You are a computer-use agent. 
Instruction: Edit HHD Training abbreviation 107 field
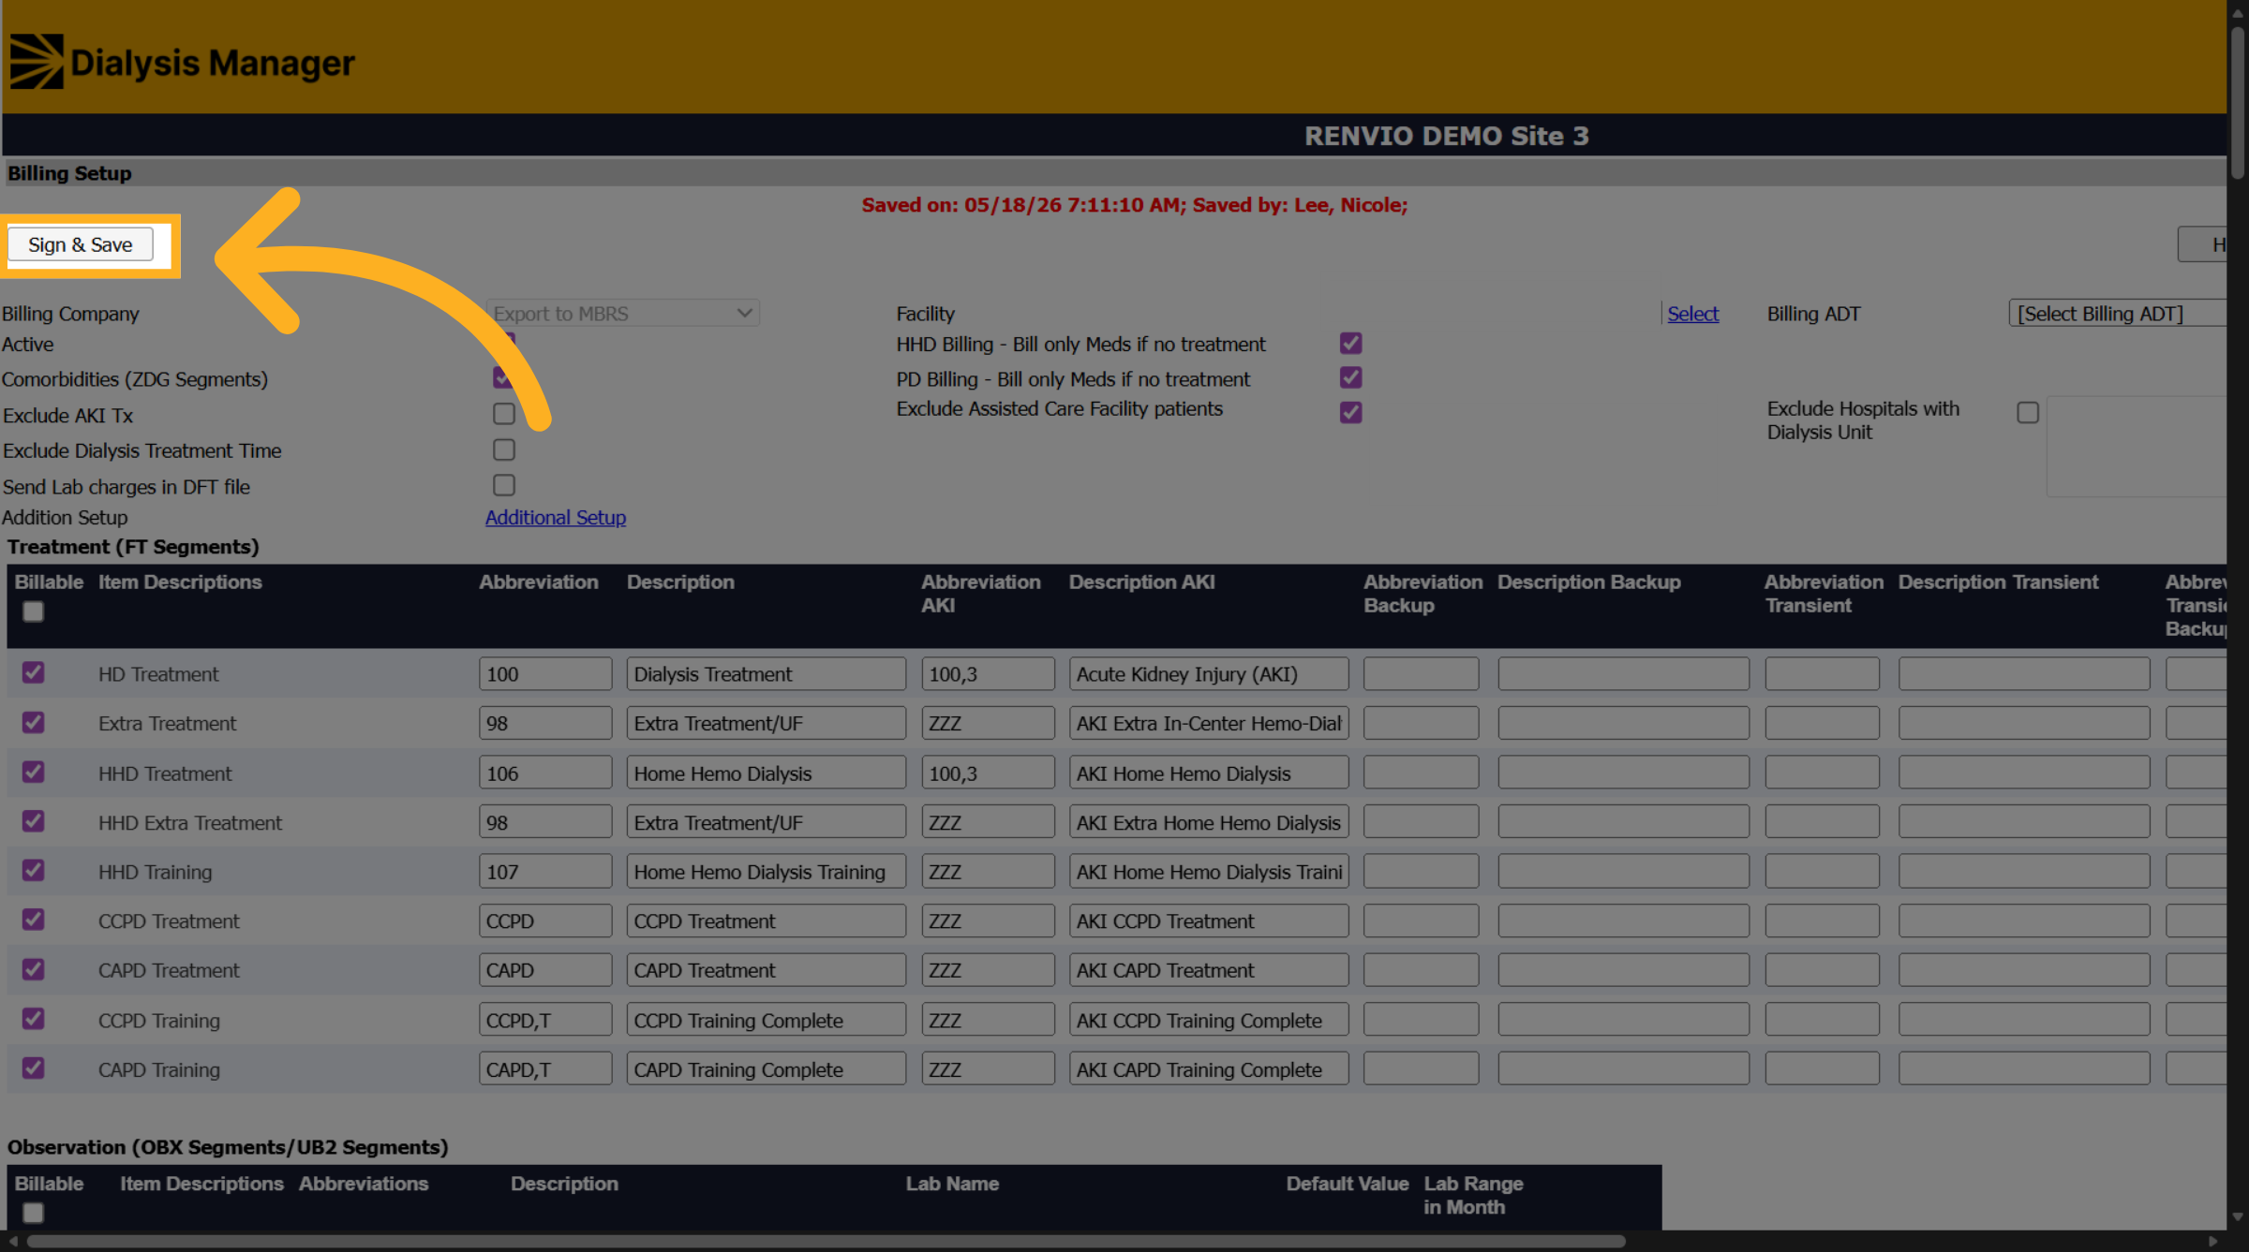pos(545,872)
